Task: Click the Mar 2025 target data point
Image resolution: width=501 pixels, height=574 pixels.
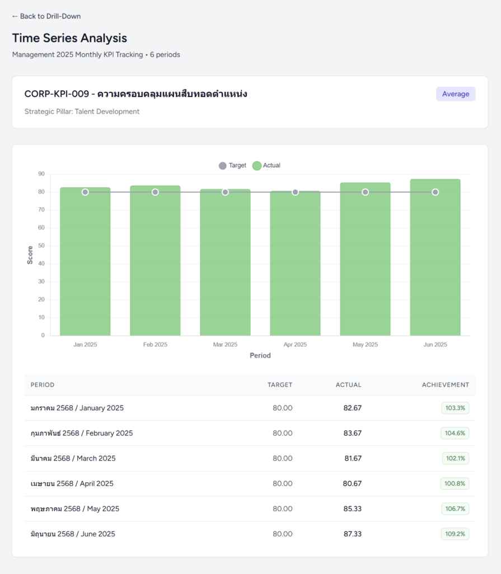Action: (225, 192)
